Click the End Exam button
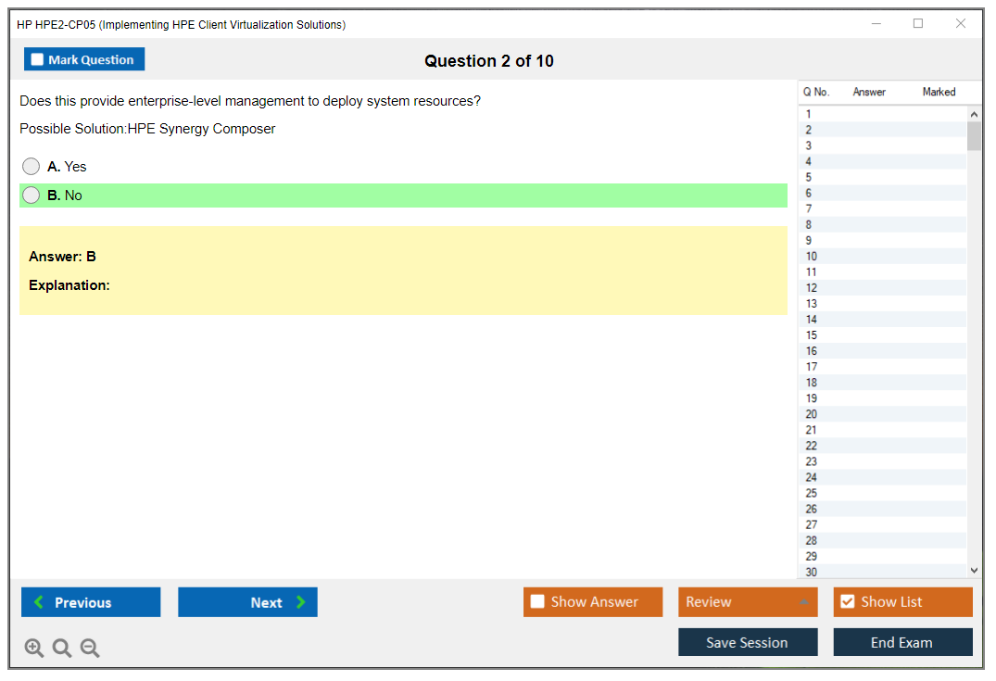Image resolution: width=996 pixels, height=681 pixels. 902,642
